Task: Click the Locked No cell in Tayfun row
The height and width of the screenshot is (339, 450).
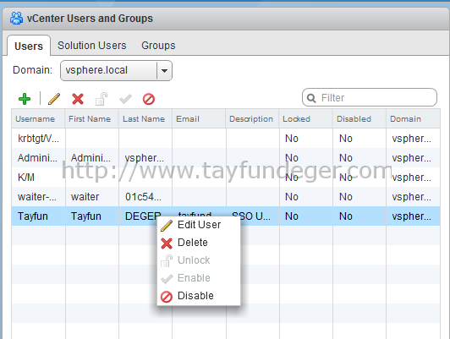Action: pos(306,216)
